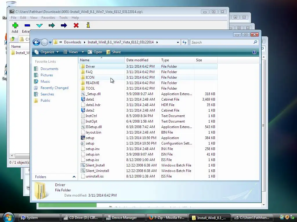Click the Explorer Forward button
Viewport: 297px width, 222px height.
44,42
